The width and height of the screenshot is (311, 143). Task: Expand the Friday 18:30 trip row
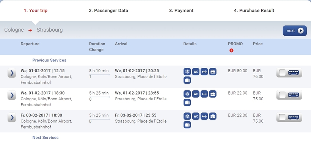[x=12, y=118]
